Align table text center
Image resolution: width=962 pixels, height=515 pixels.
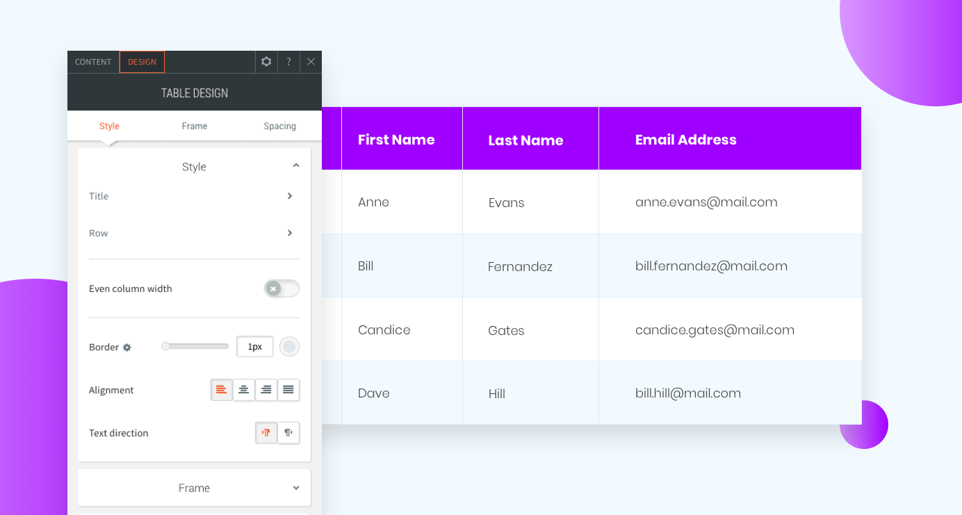pyautogui.click(x=243, y=390)
